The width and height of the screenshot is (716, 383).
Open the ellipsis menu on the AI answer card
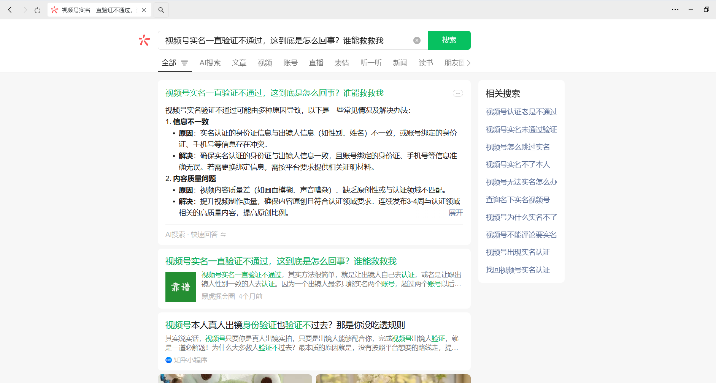tap(458, 93)
